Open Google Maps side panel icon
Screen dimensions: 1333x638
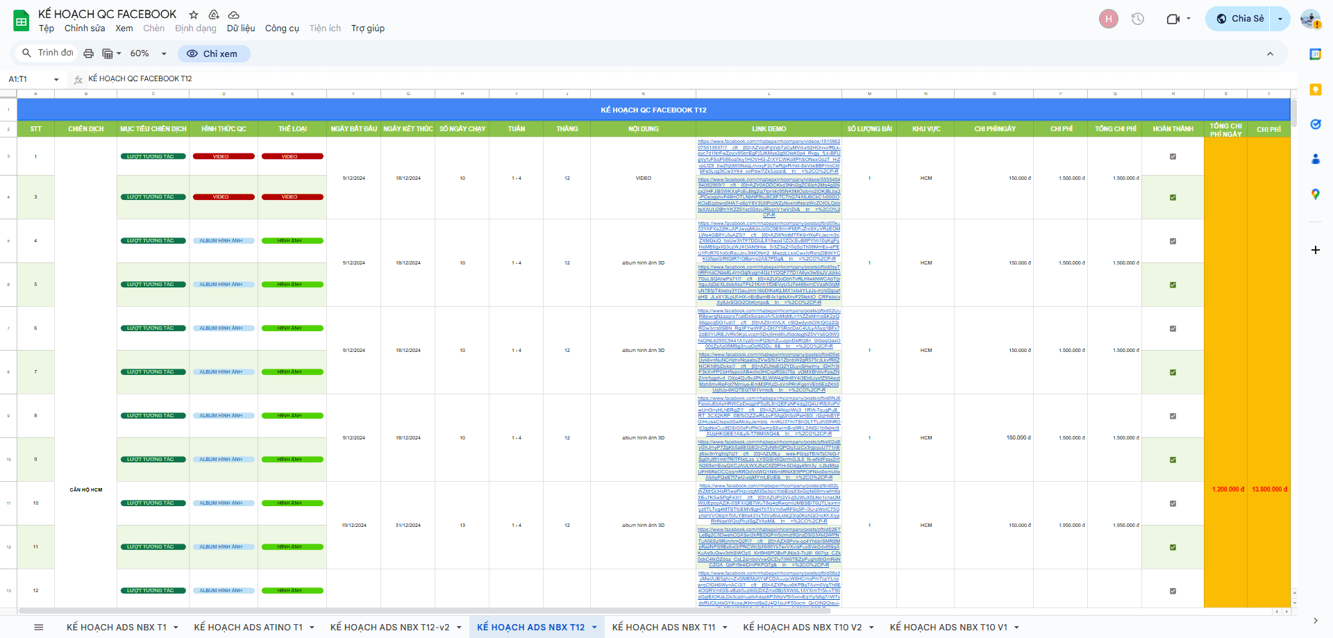[x=1315, y=194]
